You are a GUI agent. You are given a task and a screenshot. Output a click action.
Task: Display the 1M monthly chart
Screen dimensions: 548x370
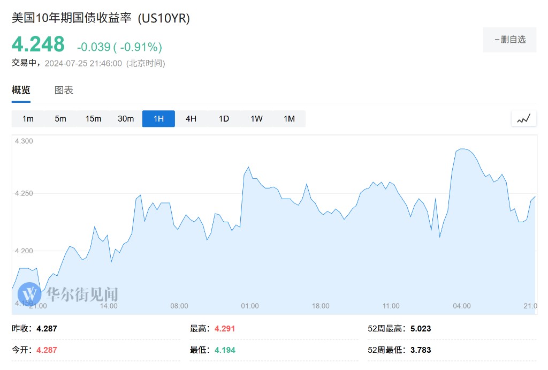click(x=289, y=119)
